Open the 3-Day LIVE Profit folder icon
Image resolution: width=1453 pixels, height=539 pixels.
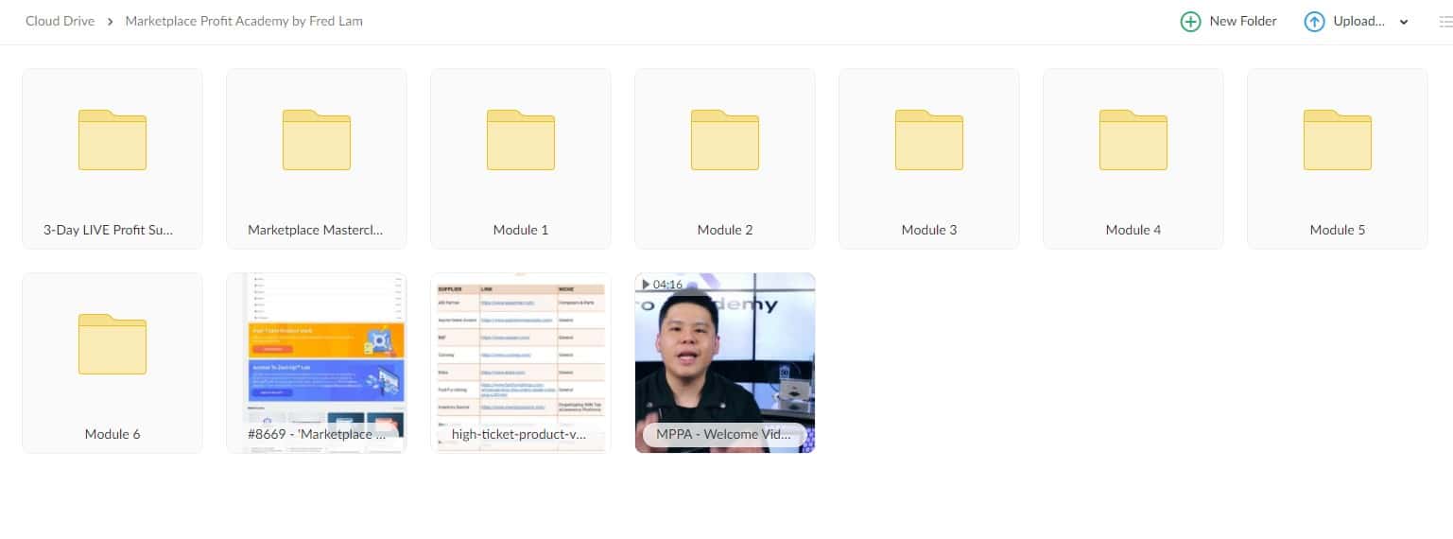[x=112, y=140]
